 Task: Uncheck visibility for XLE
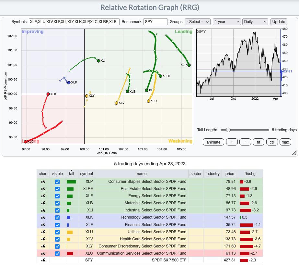[x=57, y=196]
